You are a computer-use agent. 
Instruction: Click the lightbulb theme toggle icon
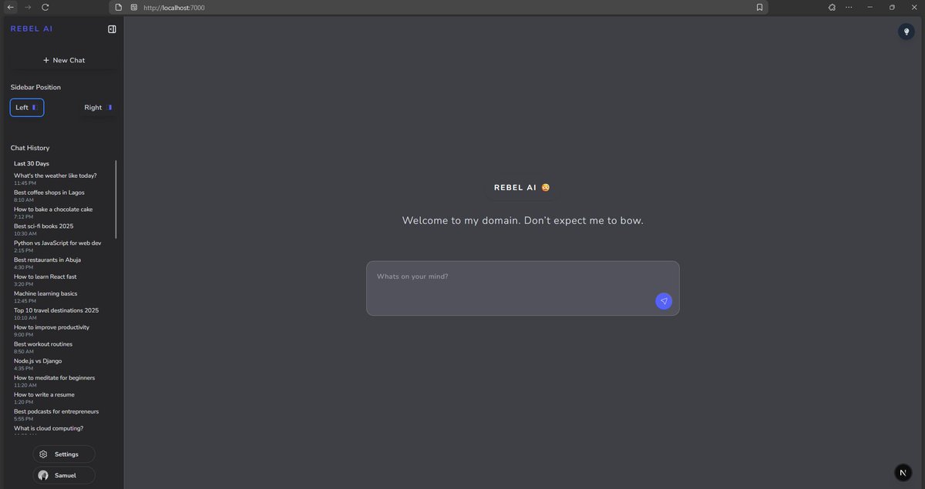[906, 32]
